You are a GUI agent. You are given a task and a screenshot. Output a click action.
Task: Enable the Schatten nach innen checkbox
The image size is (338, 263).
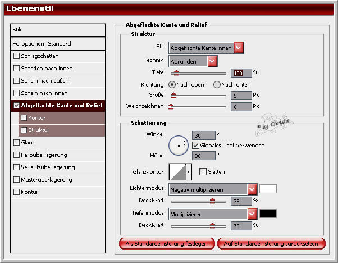16,69
